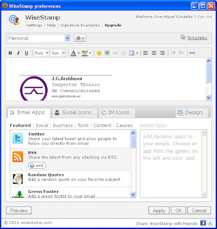Screen dimensions: 217x229
Task: Click the Twitter app icon
Action: (18, 138)
